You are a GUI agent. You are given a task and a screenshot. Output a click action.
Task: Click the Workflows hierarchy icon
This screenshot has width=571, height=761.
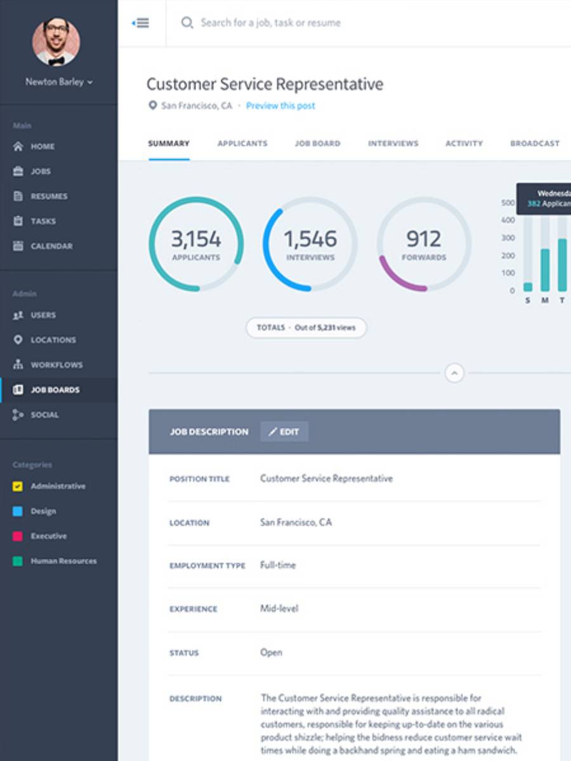[18, 365]
